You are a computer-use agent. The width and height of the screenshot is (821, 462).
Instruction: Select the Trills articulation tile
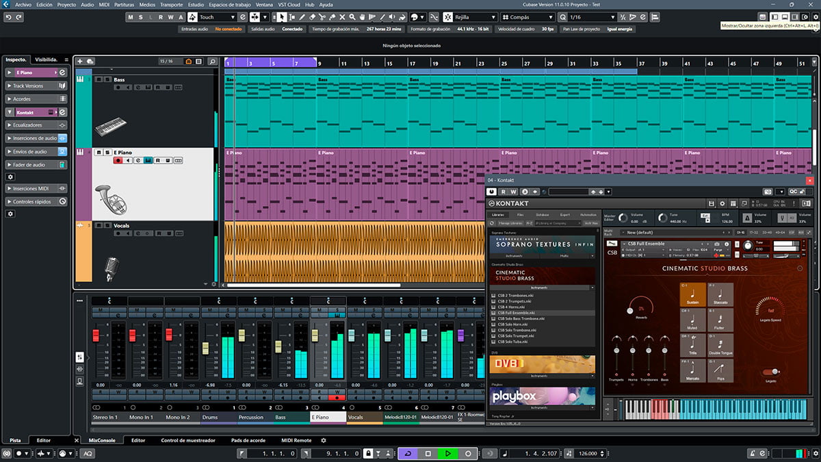[692, 345]
